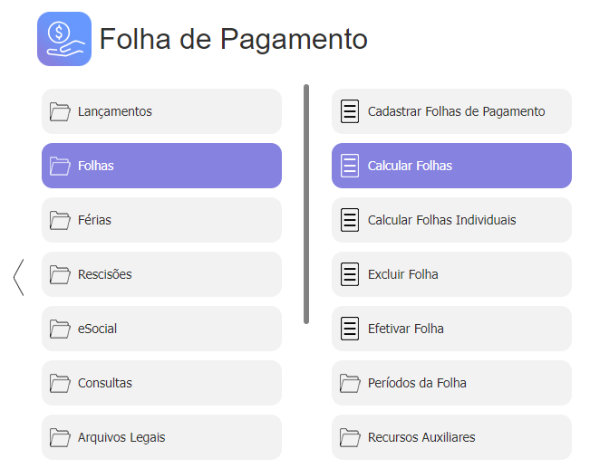Expand the Consultas folder

tap(104, 383)
